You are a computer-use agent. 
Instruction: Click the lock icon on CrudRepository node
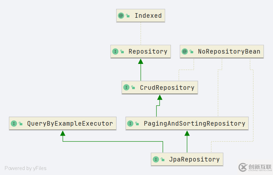[x=133, y=88]
